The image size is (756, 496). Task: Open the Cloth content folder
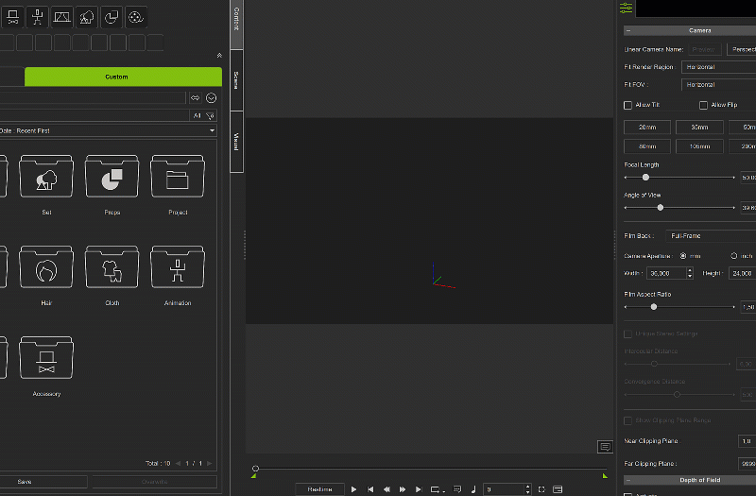click(112, 270)
